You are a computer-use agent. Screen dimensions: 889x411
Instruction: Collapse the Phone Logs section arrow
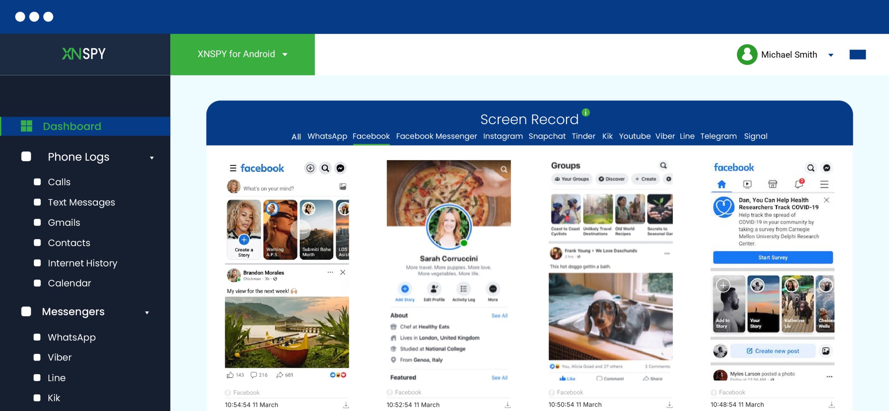pyautogui.click(x=152, y=158)
